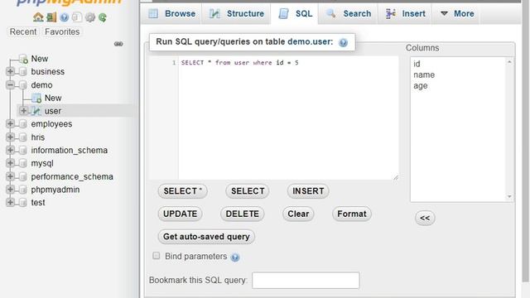Expand the mysql database node
The height and width of the screenshot is (298, 530).
(x=10, y=163)
